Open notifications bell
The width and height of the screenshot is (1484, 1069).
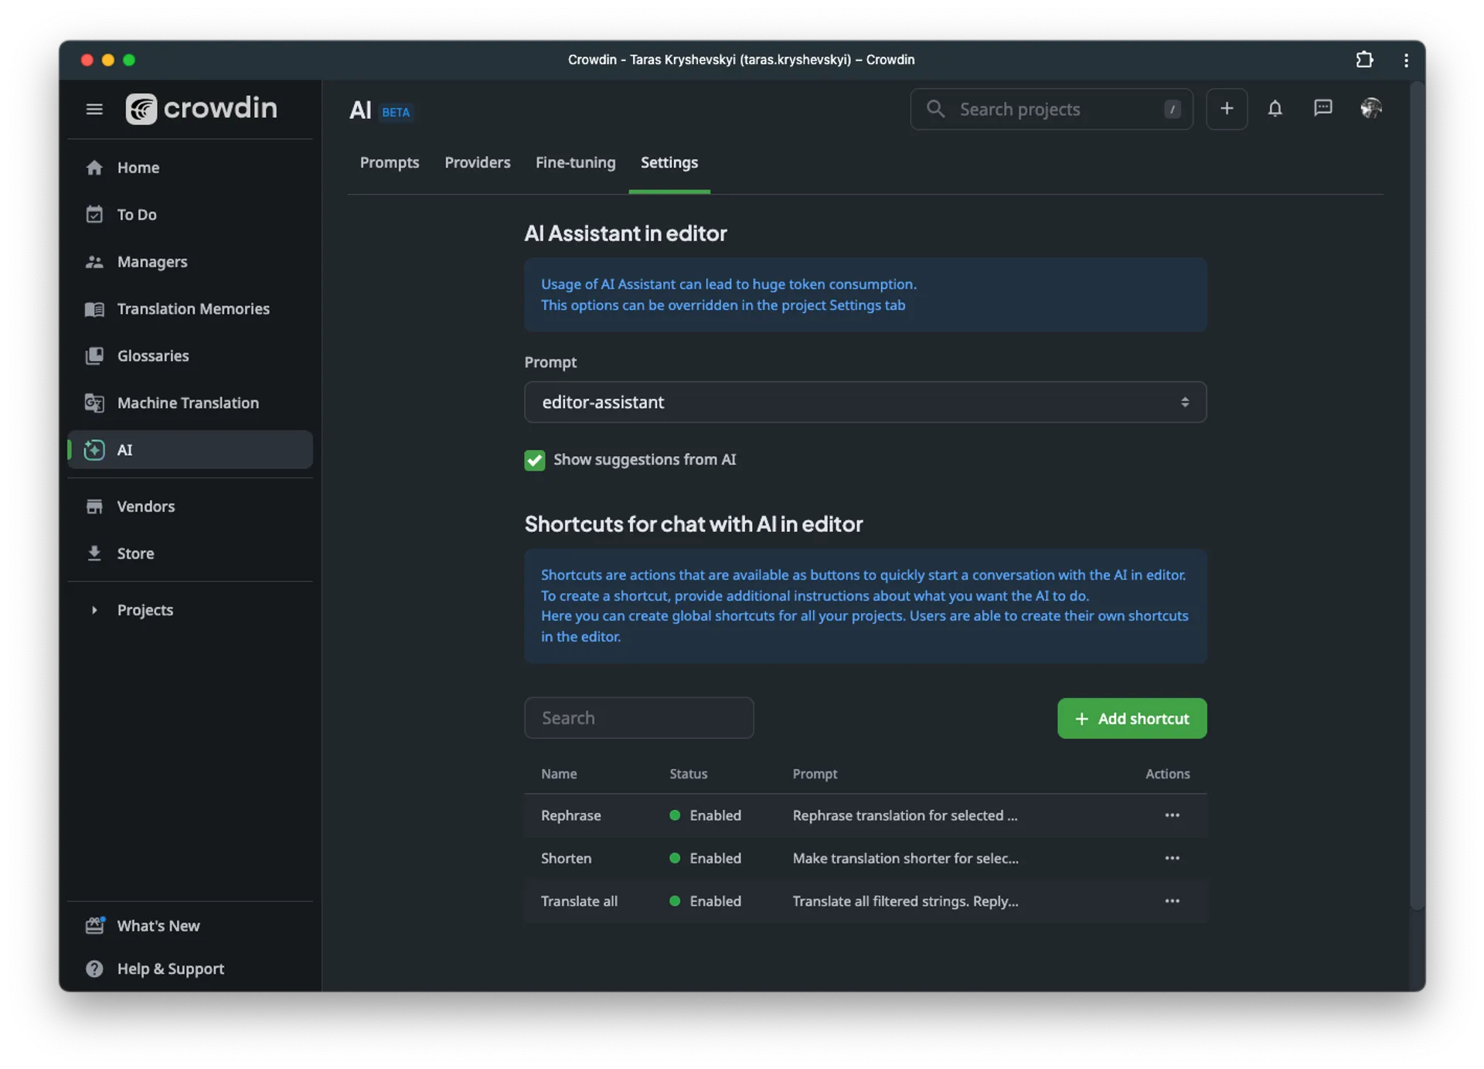tap(1275, 109)
